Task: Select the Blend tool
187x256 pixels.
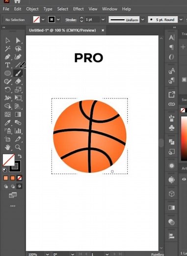Action: click(18, 123)
